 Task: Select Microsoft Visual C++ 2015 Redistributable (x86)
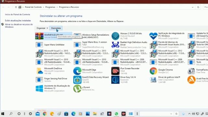click(x=54, y=53)
